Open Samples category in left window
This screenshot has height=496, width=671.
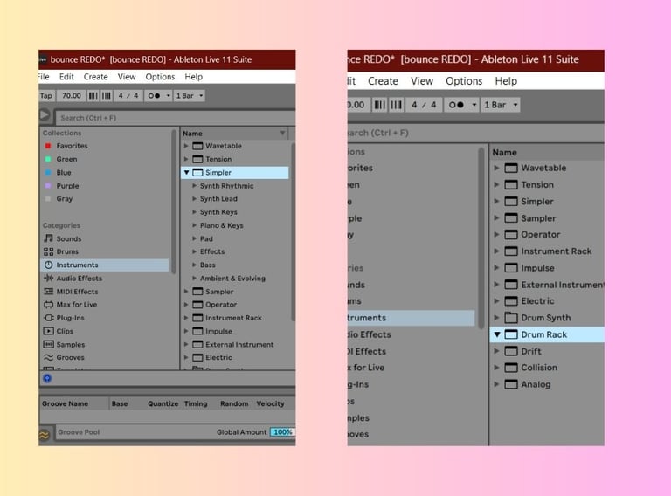click(x=71, y=344)
